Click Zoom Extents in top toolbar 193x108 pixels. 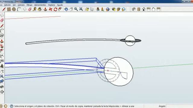[x=81, y=9]
